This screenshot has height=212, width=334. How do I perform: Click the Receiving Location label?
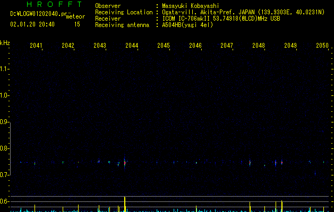pos(124,12)
